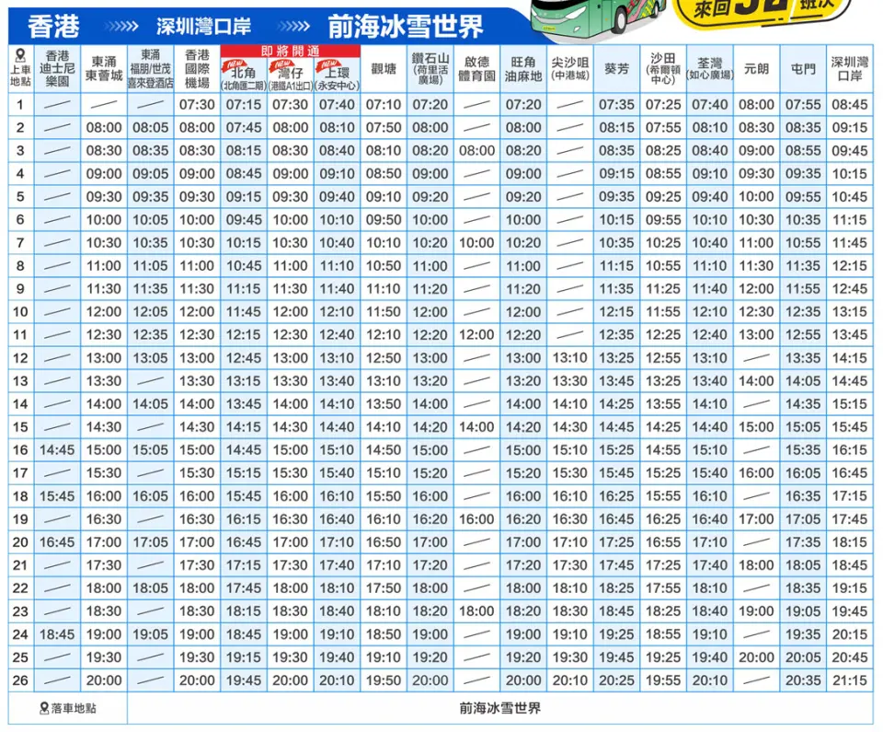This screenshot has width=883, height=732.
Task: Click the 香港國際機場 column header
Action: [197, 69]
